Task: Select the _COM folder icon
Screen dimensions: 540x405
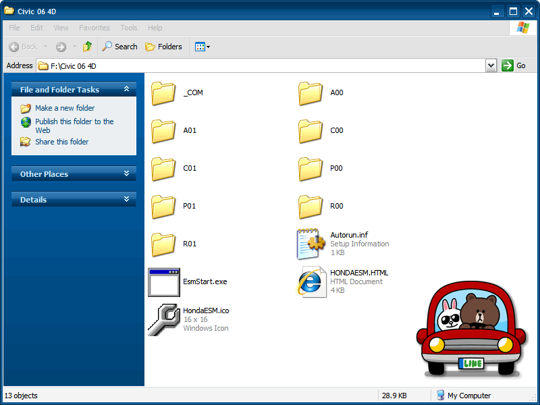Action: [x=163, y=93]
